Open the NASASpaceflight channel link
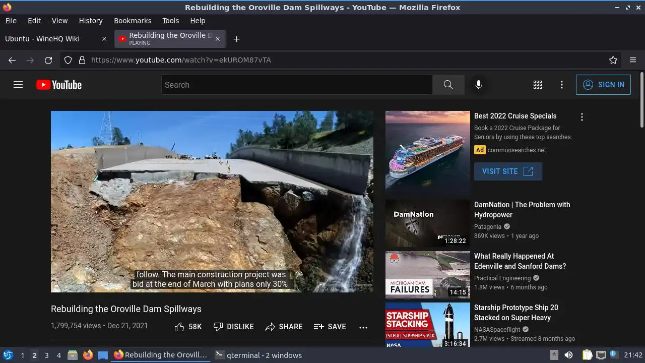The width and height of the screenshot is (645, 363). (496, 330)
